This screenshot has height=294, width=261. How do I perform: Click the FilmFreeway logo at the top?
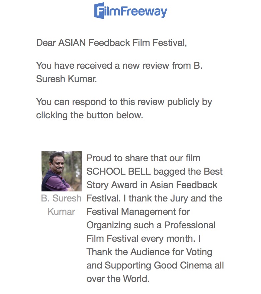pos(130,10)
